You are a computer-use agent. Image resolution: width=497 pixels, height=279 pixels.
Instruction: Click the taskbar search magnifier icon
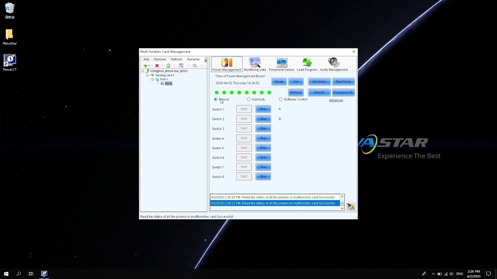click(19, 274)
